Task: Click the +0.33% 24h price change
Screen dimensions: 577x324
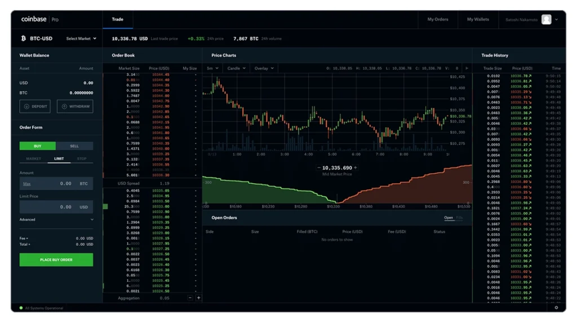Action: 196,39
